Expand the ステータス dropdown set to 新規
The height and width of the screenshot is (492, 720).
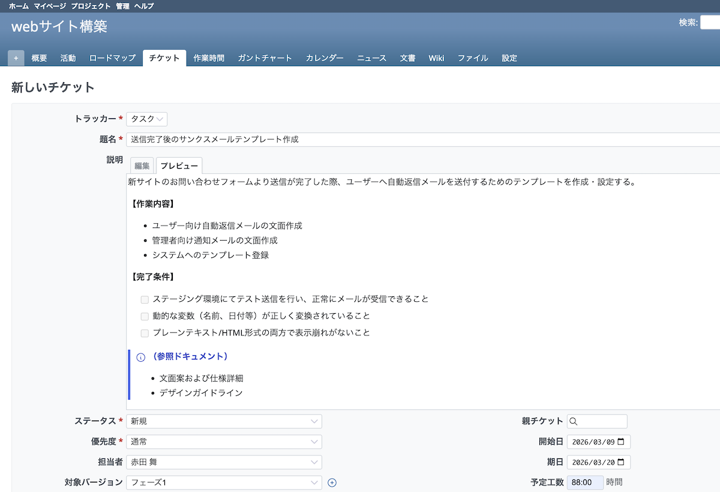224,421
